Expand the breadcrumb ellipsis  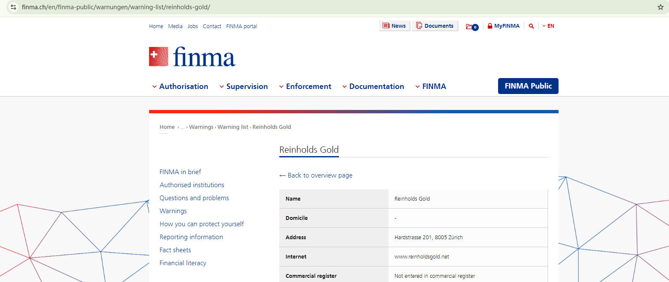point(183,127)
